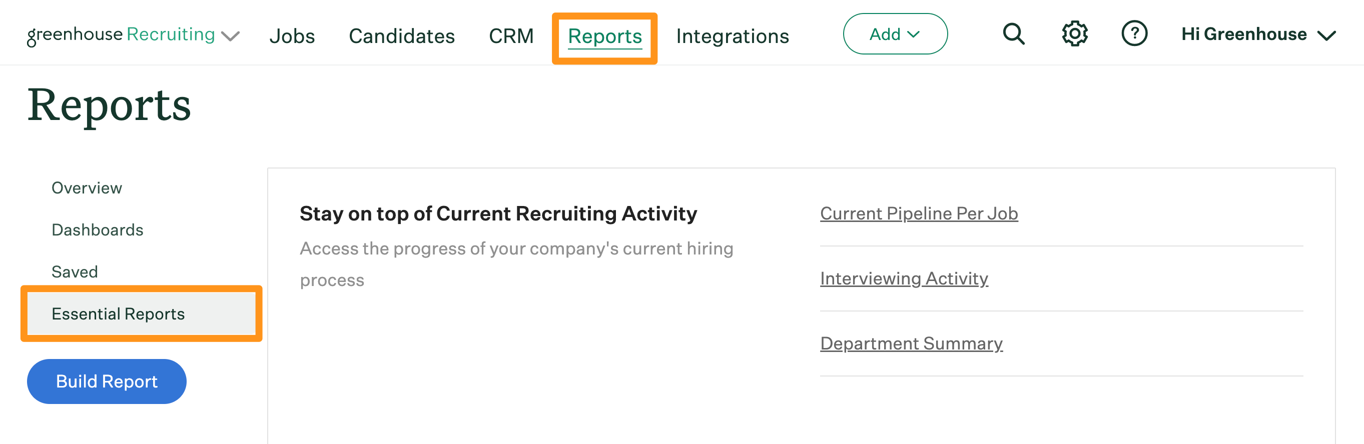Open the Interviewing Activity report link
The image size is (1364, 444).
pyautogui.click(x=904, y=278)
